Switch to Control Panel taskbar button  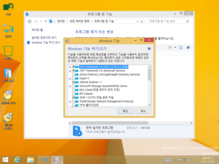(44, 160)
